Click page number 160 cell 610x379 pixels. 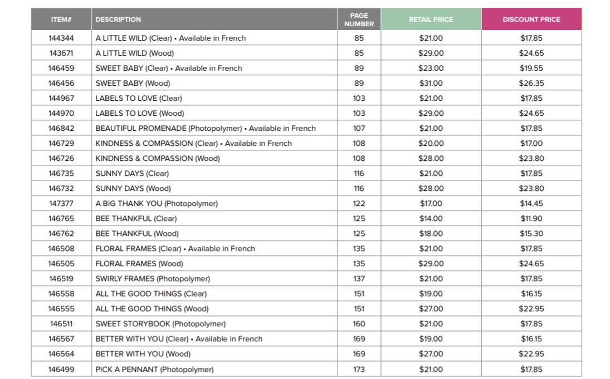click(359, 324)
